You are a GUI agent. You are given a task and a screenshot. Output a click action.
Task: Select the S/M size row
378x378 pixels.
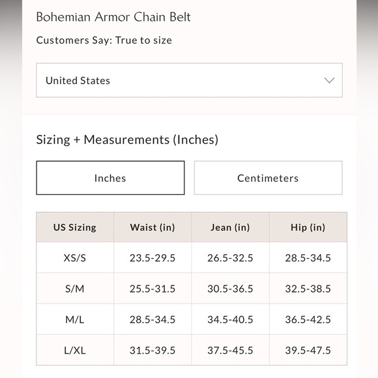click(x=192, y=288)
